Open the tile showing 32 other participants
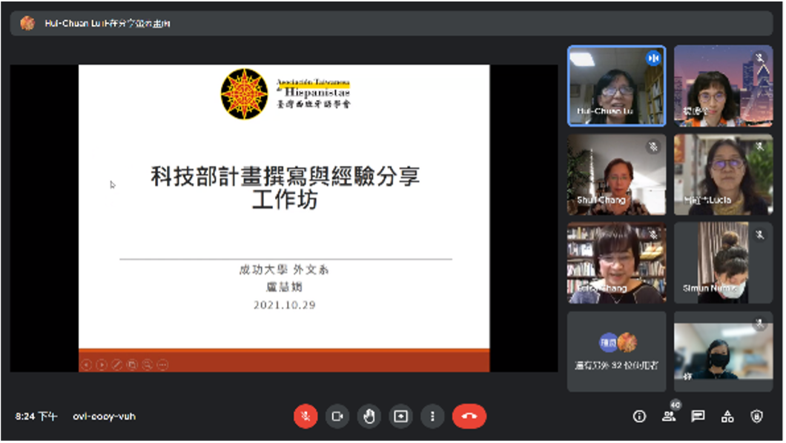786x443 pixels. [x=617, y=351]
